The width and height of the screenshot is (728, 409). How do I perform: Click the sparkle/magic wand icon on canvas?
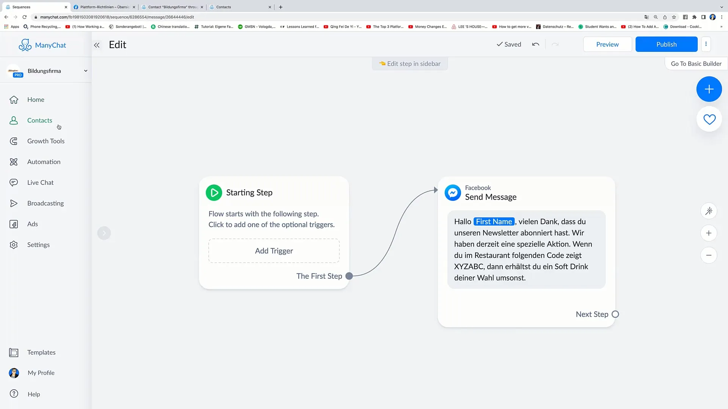point(709,211)
